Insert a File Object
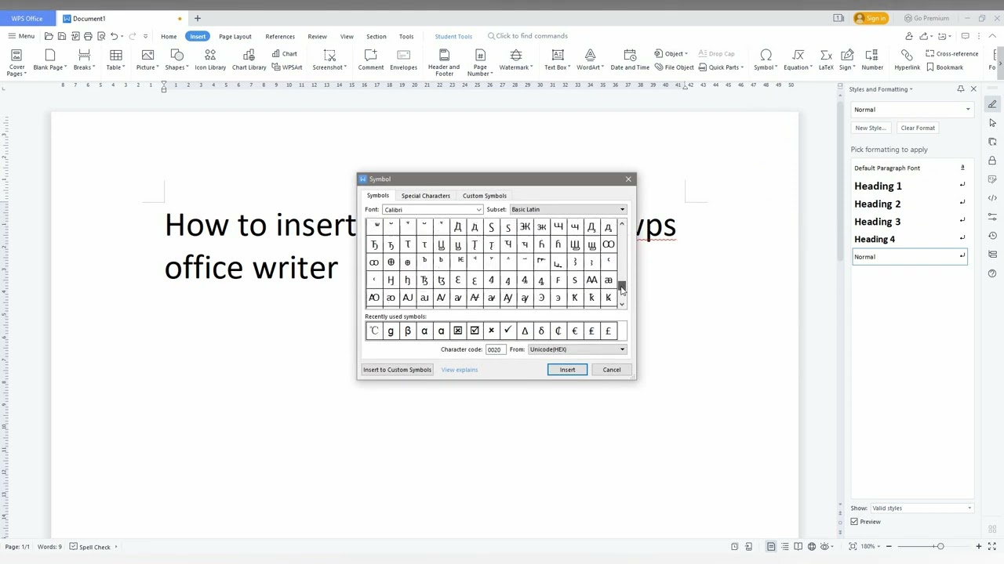The image size is (1004, 564). click(675, 67)
